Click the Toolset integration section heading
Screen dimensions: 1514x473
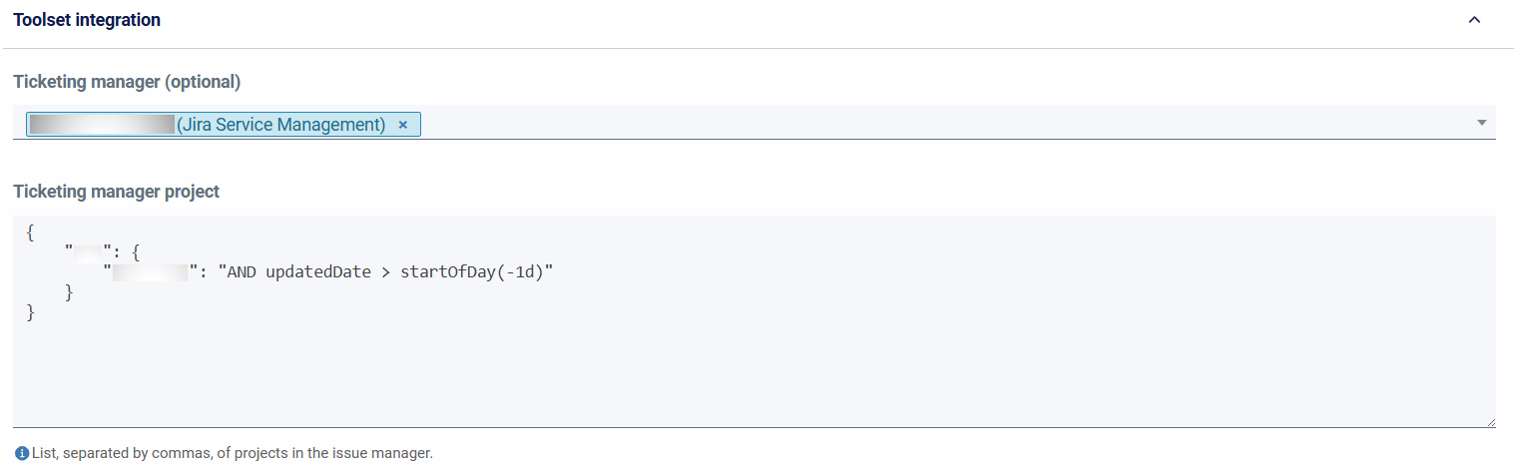[x=87, y=20]
